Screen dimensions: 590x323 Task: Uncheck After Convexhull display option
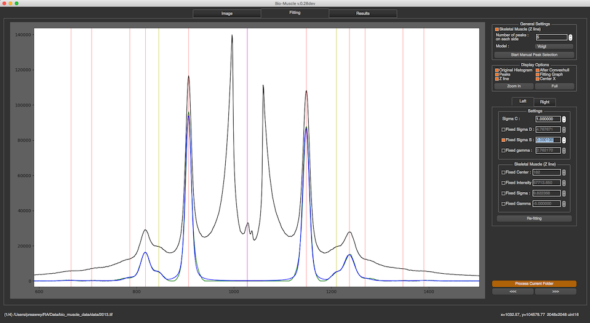click(537, 70)
